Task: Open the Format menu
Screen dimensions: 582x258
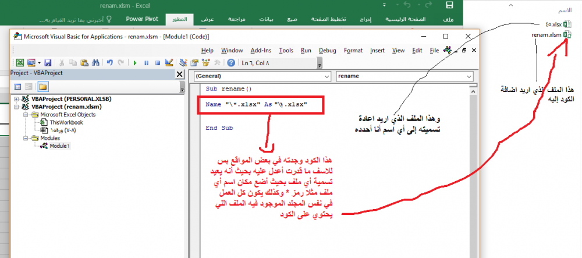Action: point(353,51)
